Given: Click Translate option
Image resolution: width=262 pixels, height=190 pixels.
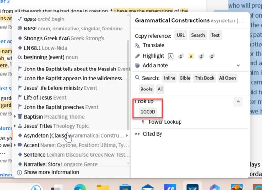Looking at the screenshot, I should 153,45.
